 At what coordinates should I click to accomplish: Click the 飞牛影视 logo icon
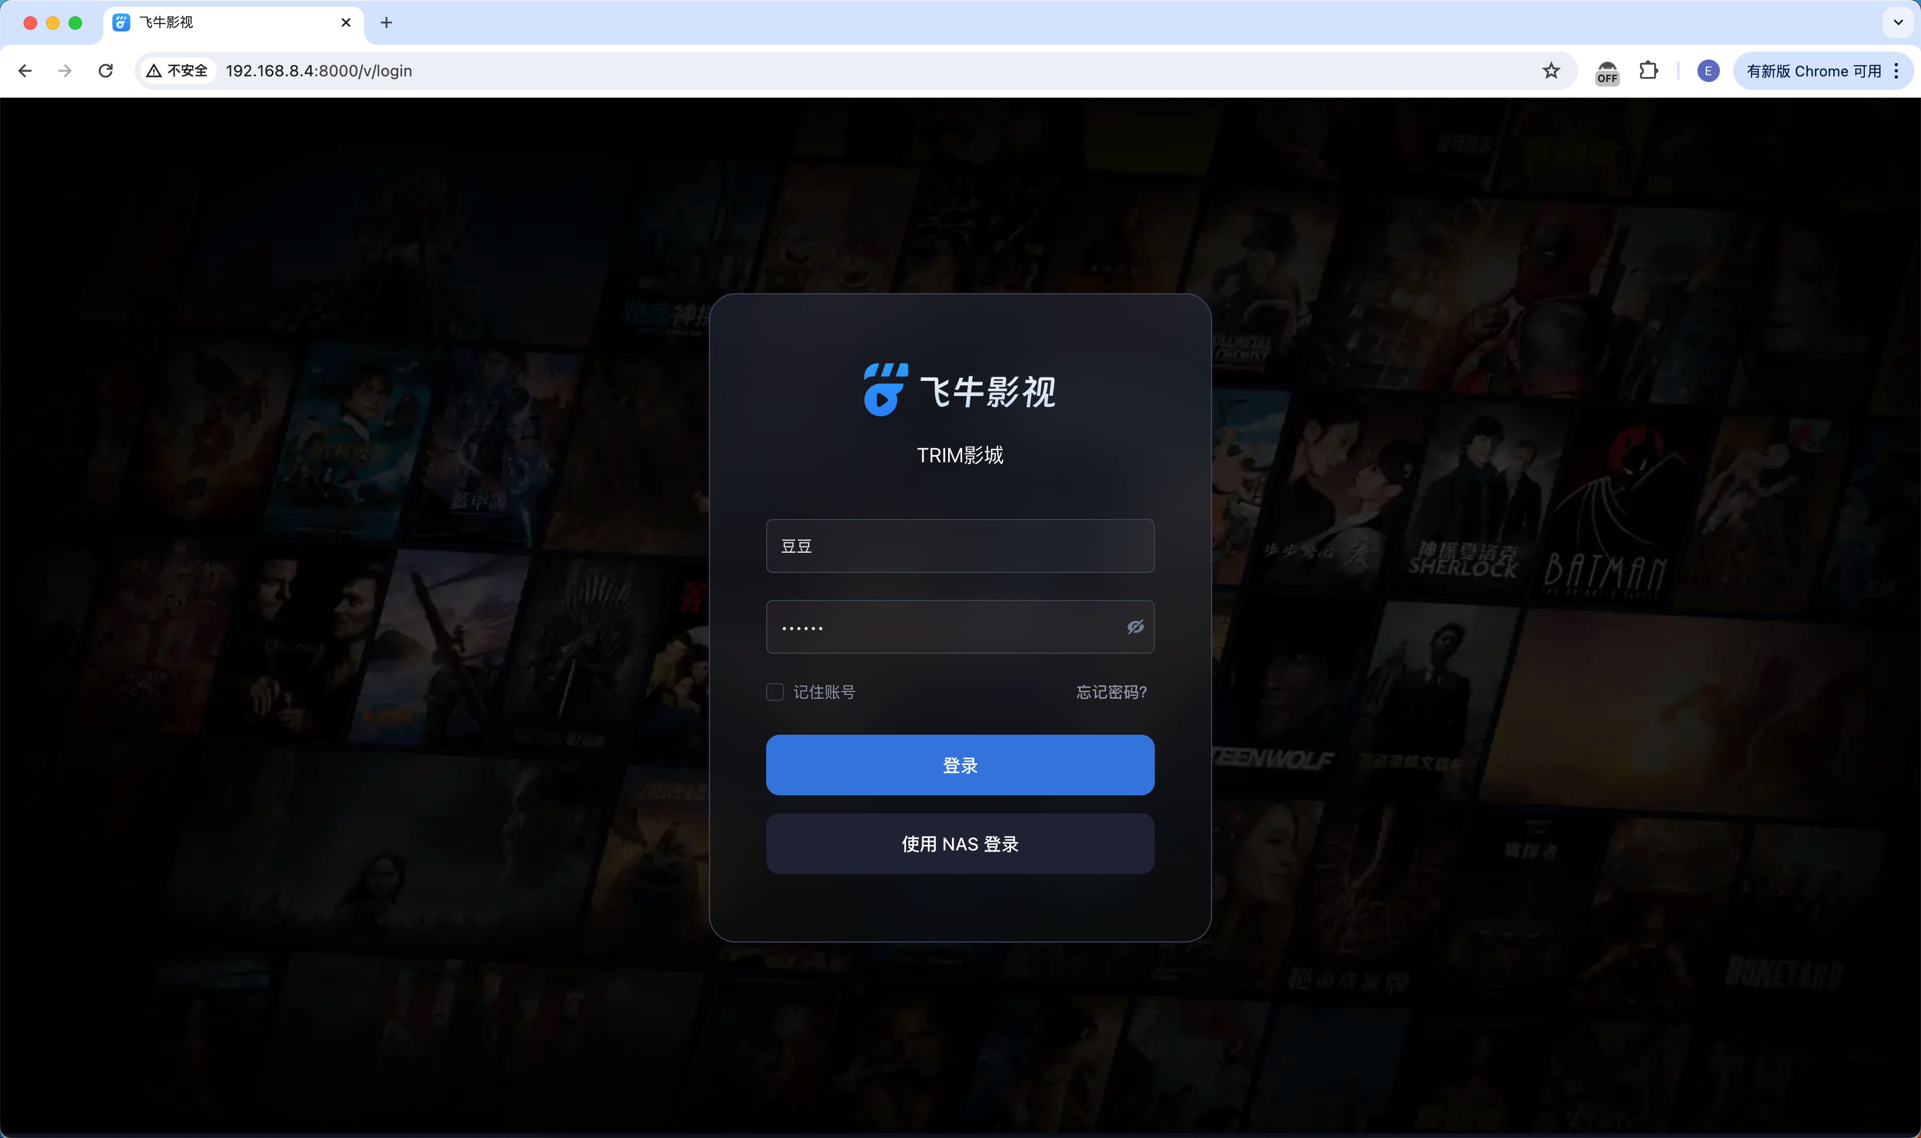(885, 390)
